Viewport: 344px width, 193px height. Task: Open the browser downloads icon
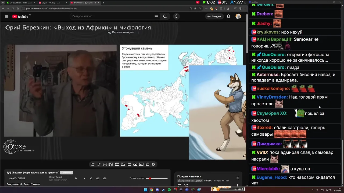pyautogui.click(x=228, y=8)
